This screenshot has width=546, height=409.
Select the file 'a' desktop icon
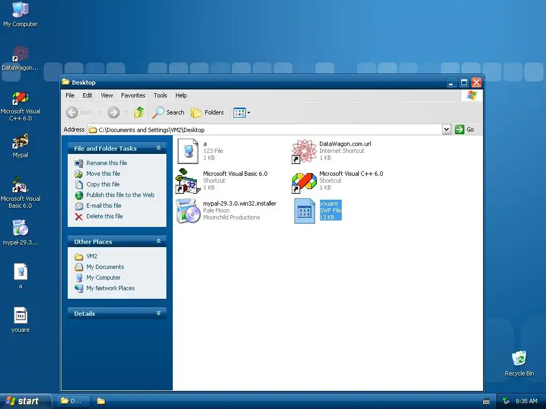[x=21, y=276]
